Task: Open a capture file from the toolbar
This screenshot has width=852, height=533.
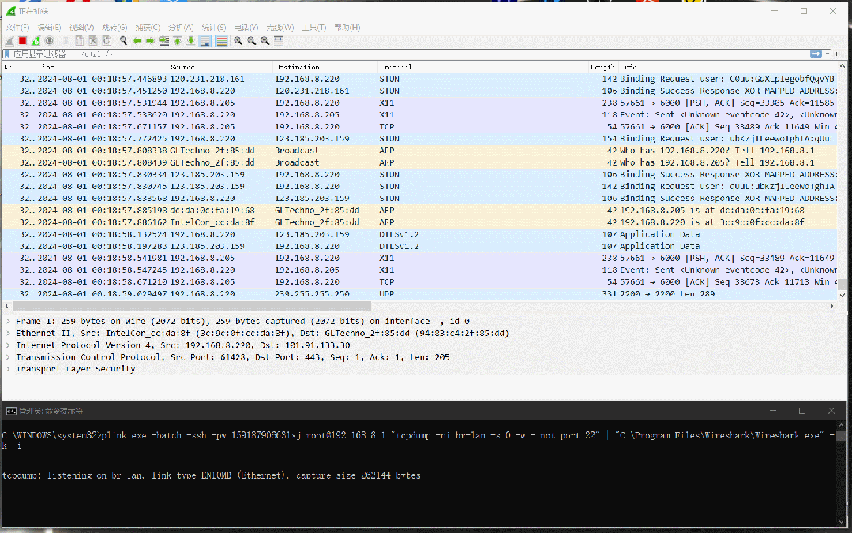Action: point(66,41)
